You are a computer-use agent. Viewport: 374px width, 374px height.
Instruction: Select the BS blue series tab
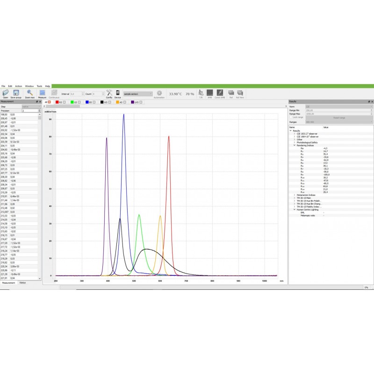pyautogui.click(x=88, y=101)
